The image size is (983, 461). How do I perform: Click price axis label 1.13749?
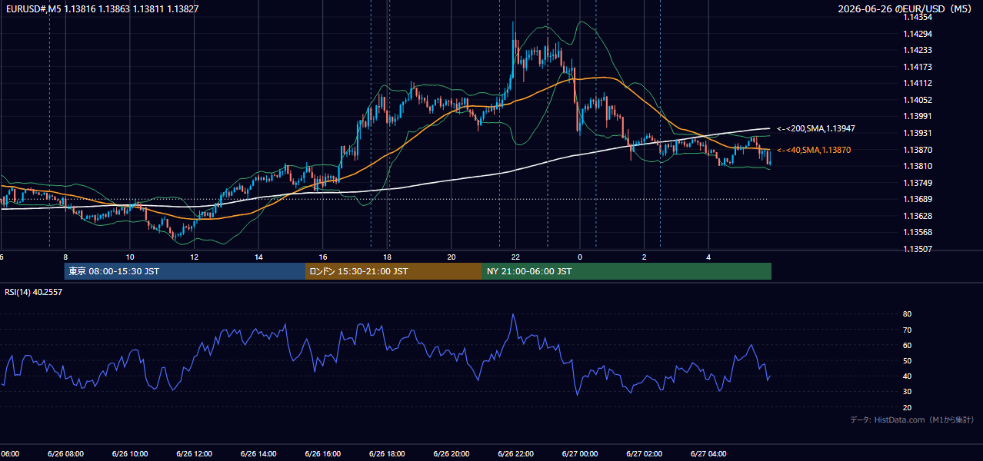click(917, 183)
